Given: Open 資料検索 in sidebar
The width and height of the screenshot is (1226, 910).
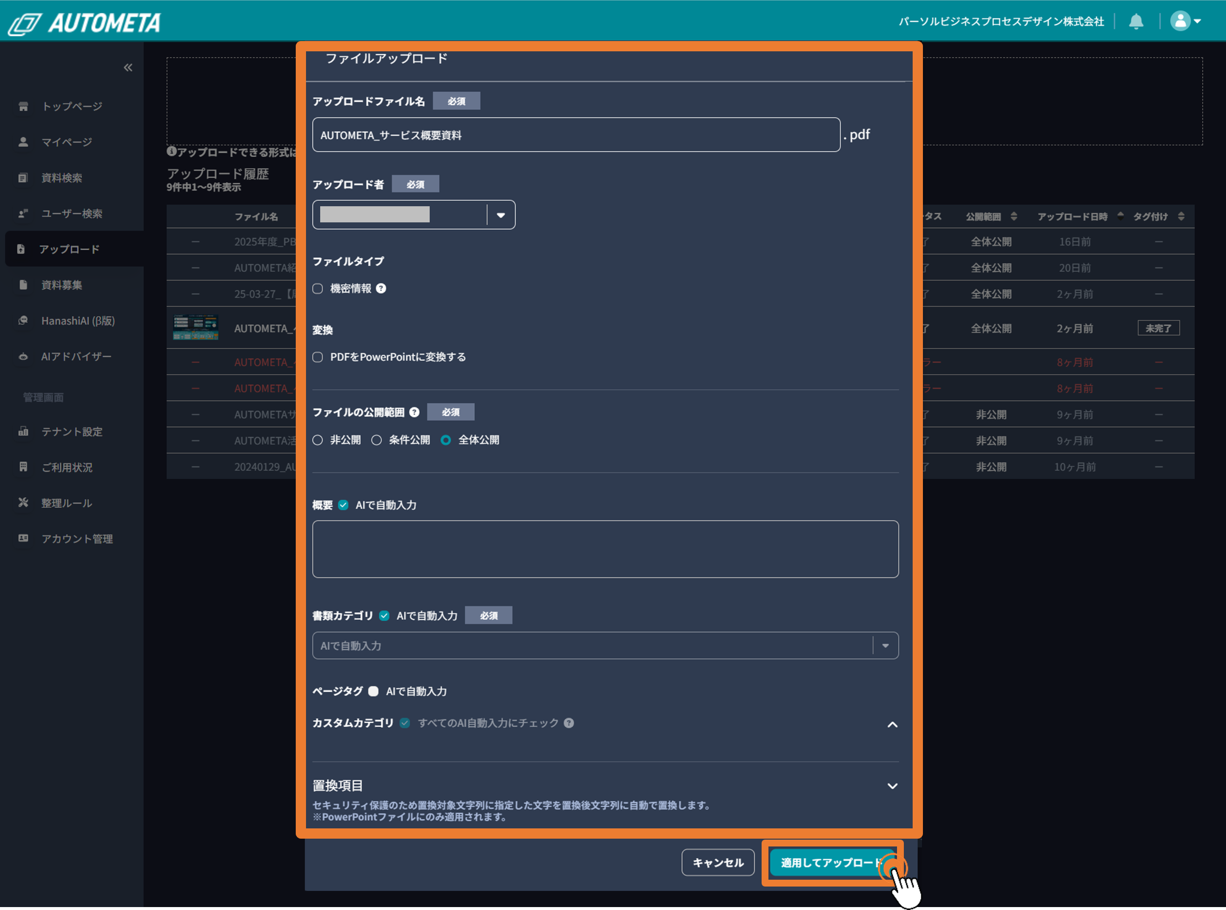Looking at the screenshot, I should (62, 178).
